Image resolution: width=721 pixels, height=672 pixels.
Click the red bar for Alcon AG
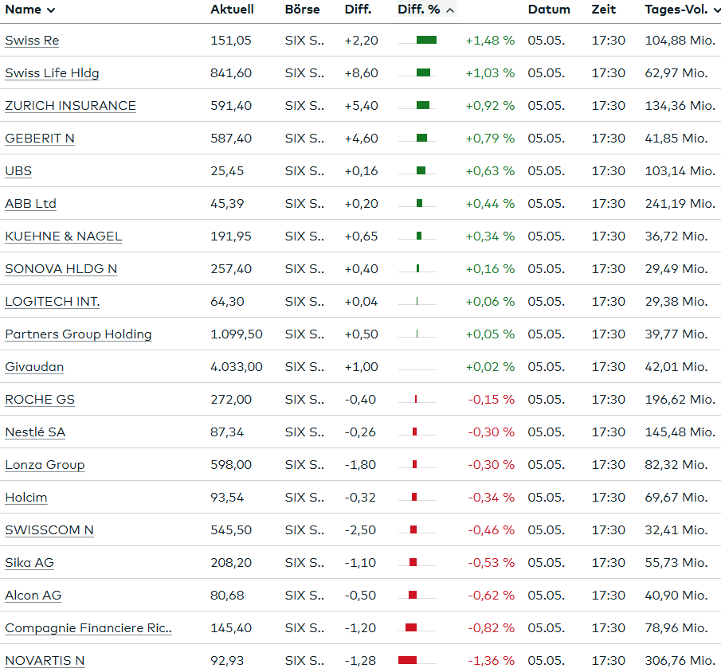[x=413, y=595]
